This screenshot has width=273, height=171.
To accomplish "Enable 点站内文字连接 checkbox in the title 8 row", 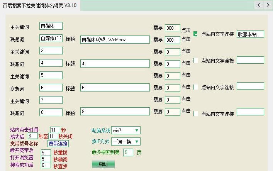I will tap(195, 114).
